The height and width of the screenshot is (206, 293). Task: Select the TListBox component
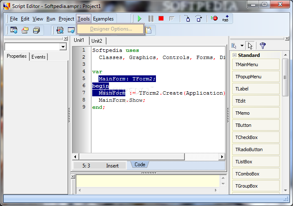coord(256,162)
